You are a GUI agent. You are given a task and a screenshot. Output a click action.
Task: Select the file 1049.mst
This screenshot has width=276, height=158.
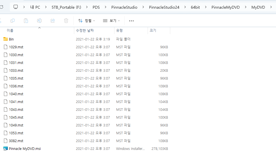tap(16, 125)
